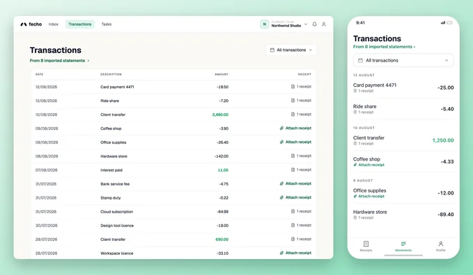Click the mobile home indicator bar
This screenshot has height=275, width=473.
tap(403, 256)
